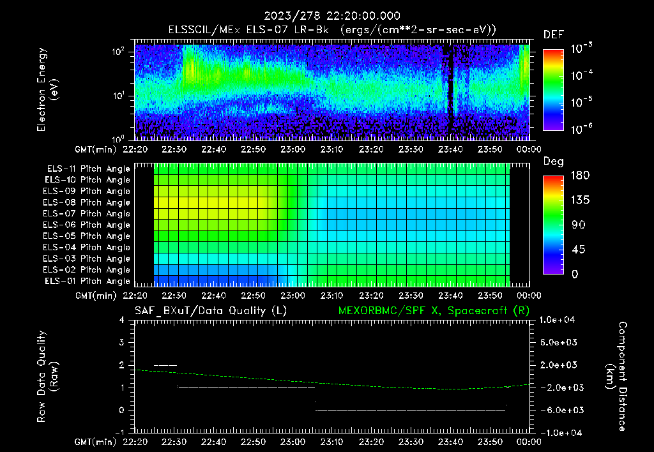Viewport: 654px width, 452px height.
Task: Click the 135 degree scale value
Action: pyautogui.click(x=580, y=200)
